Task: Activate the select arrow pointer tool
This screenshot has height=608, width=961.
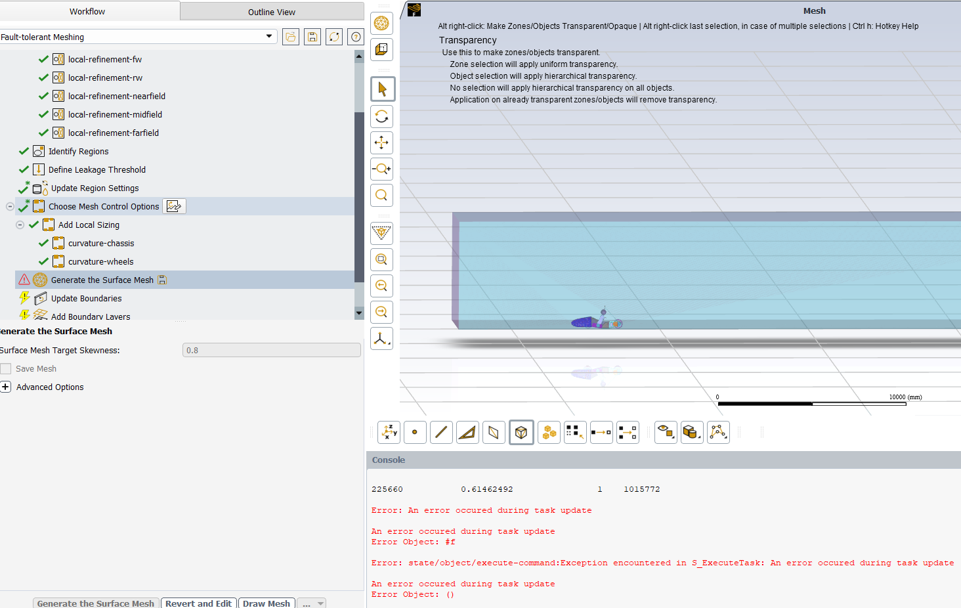Action: click(382, 89)
